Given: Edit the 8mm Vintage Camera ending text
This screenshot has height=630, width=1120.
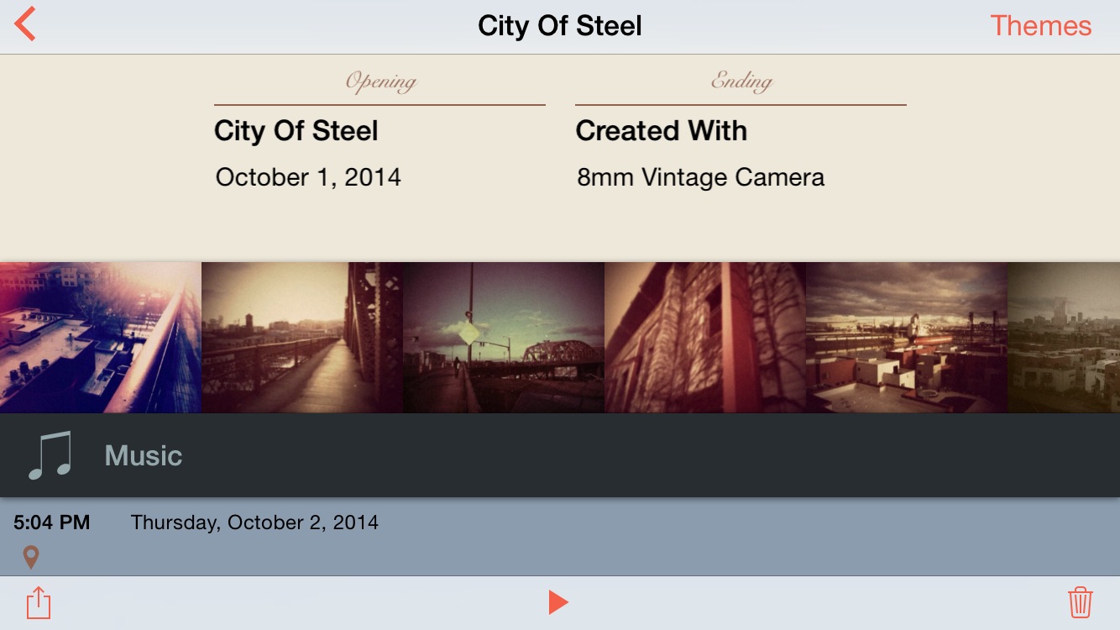Looking at the screenshot, I should pos(700,177).
